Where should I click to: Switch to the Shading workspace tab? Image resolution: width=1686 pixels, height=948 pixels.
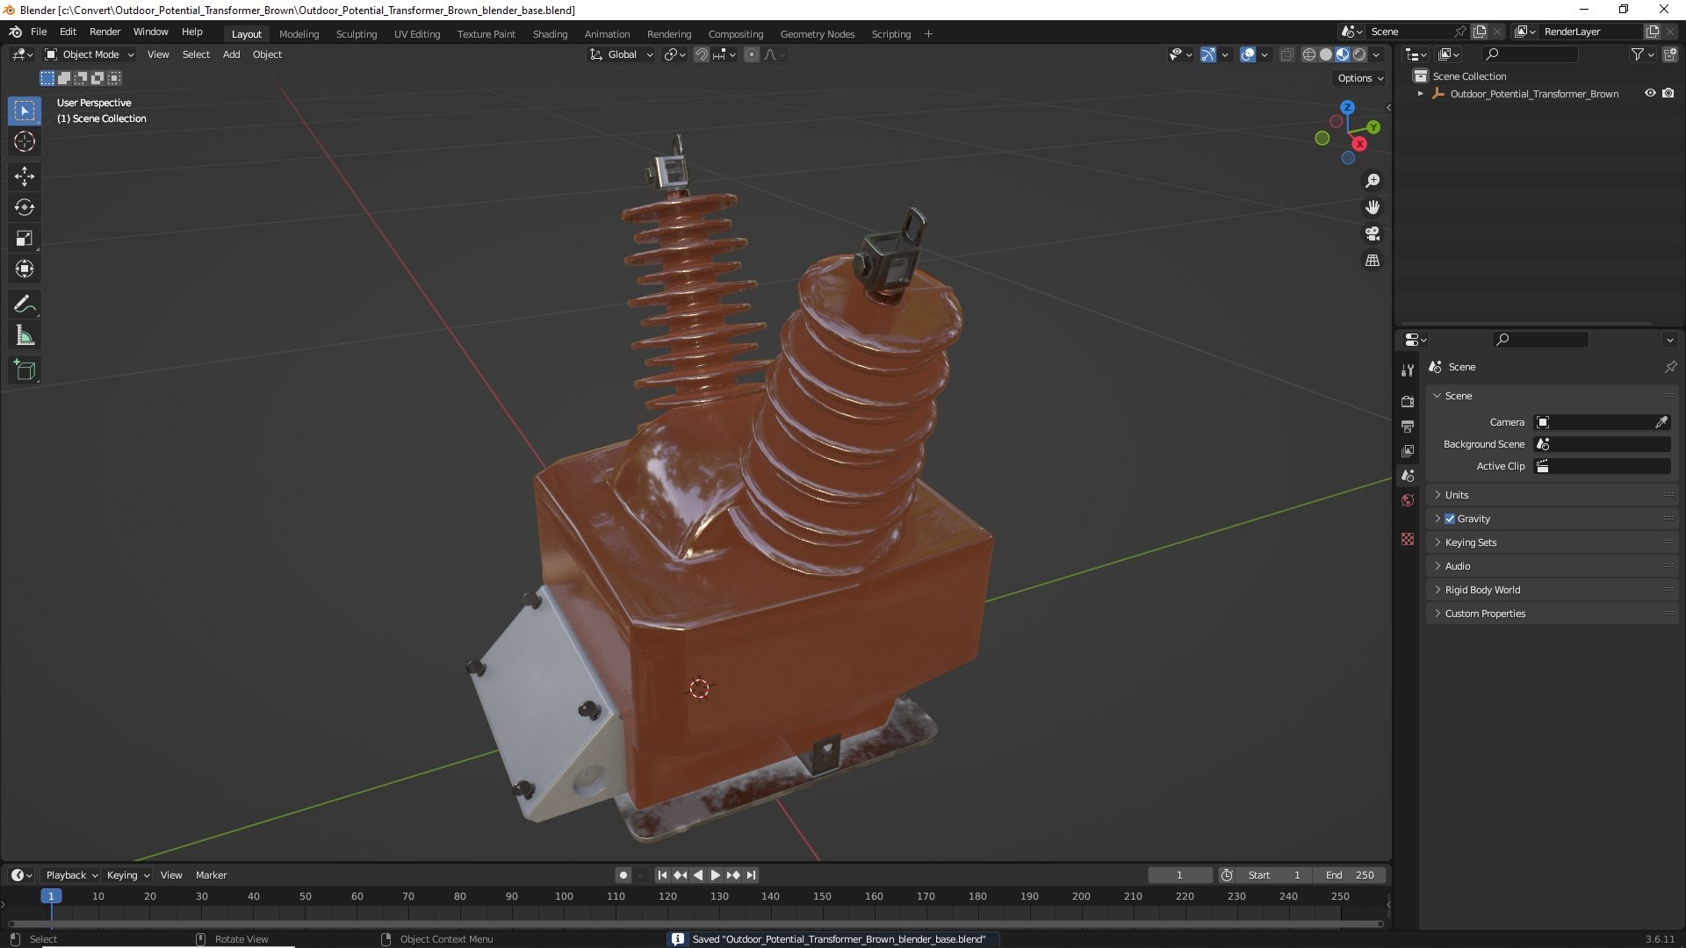point(550,34)
